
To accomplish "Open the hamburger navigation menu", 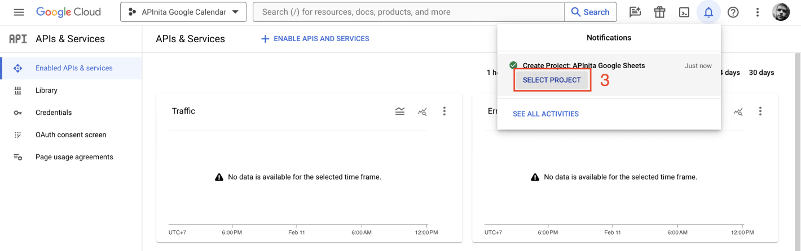I will point(19,12).
